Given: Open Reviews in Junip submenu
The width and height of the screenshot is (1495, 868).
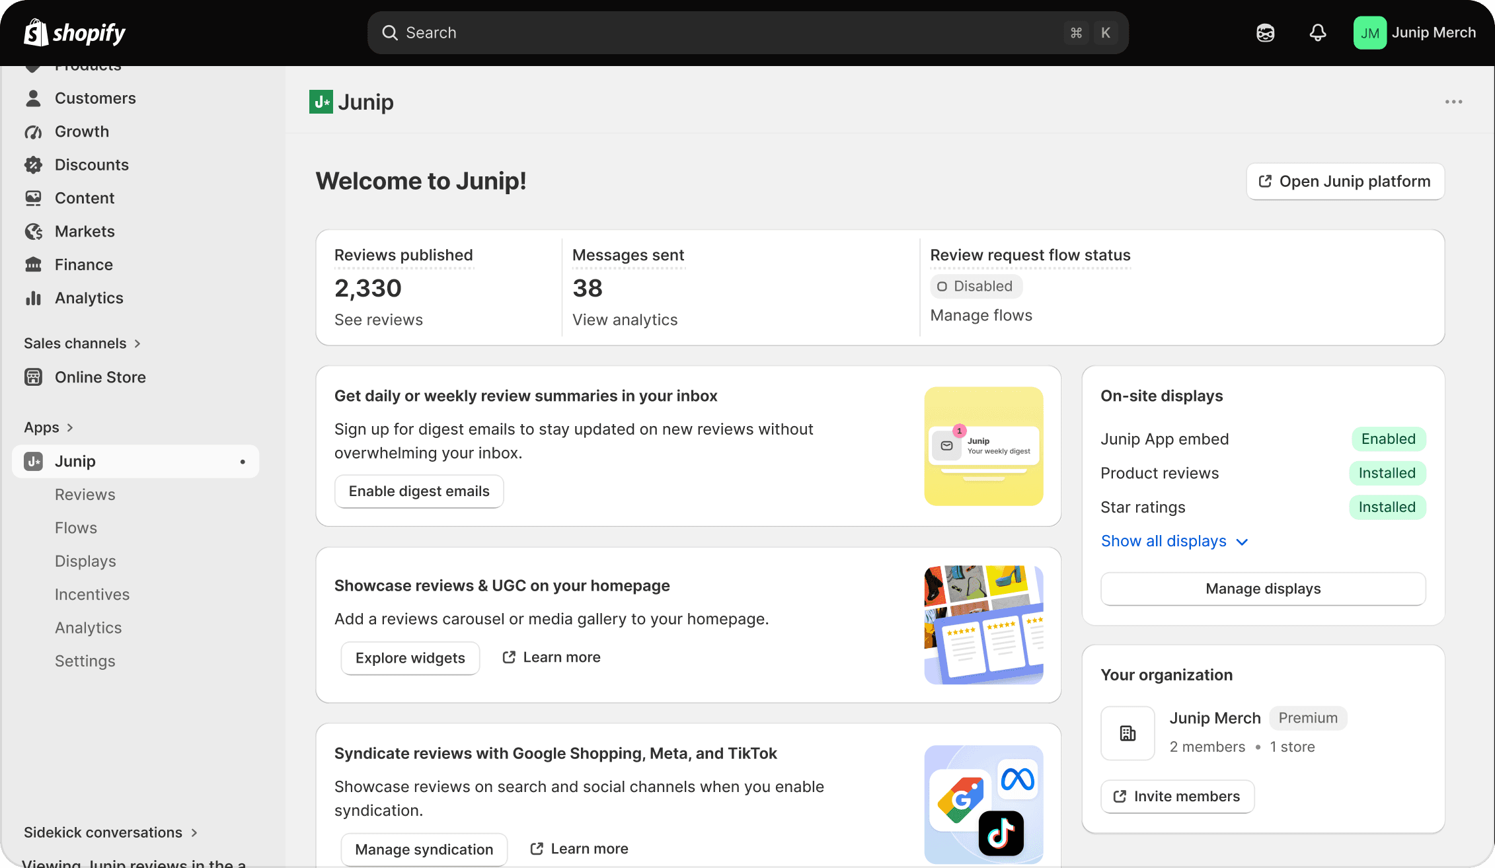Looking at the screenshot, I should click(85, 495).
